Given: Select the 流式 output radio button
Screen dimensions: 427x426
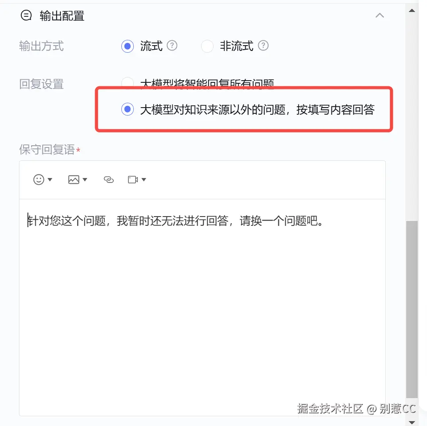Looking at the screenshot, I should [128, 46].
